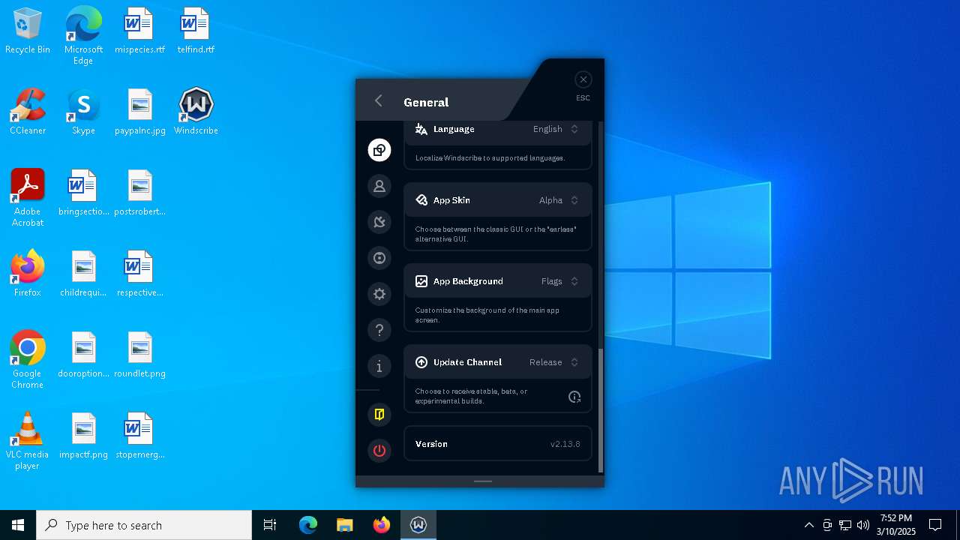
Task: Open the notification center
Action: pyautogui.click(x=935, y=525)
